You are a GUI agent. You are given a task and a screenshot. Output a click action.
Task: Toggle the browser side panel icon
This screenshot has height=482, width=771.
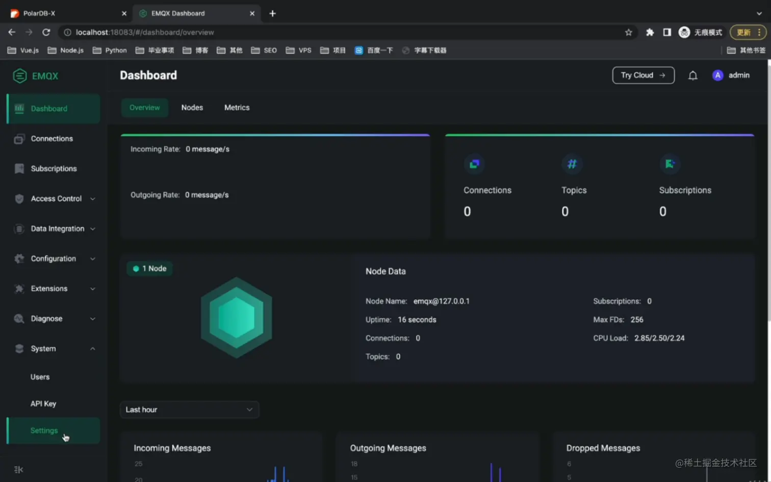[667, 32]
